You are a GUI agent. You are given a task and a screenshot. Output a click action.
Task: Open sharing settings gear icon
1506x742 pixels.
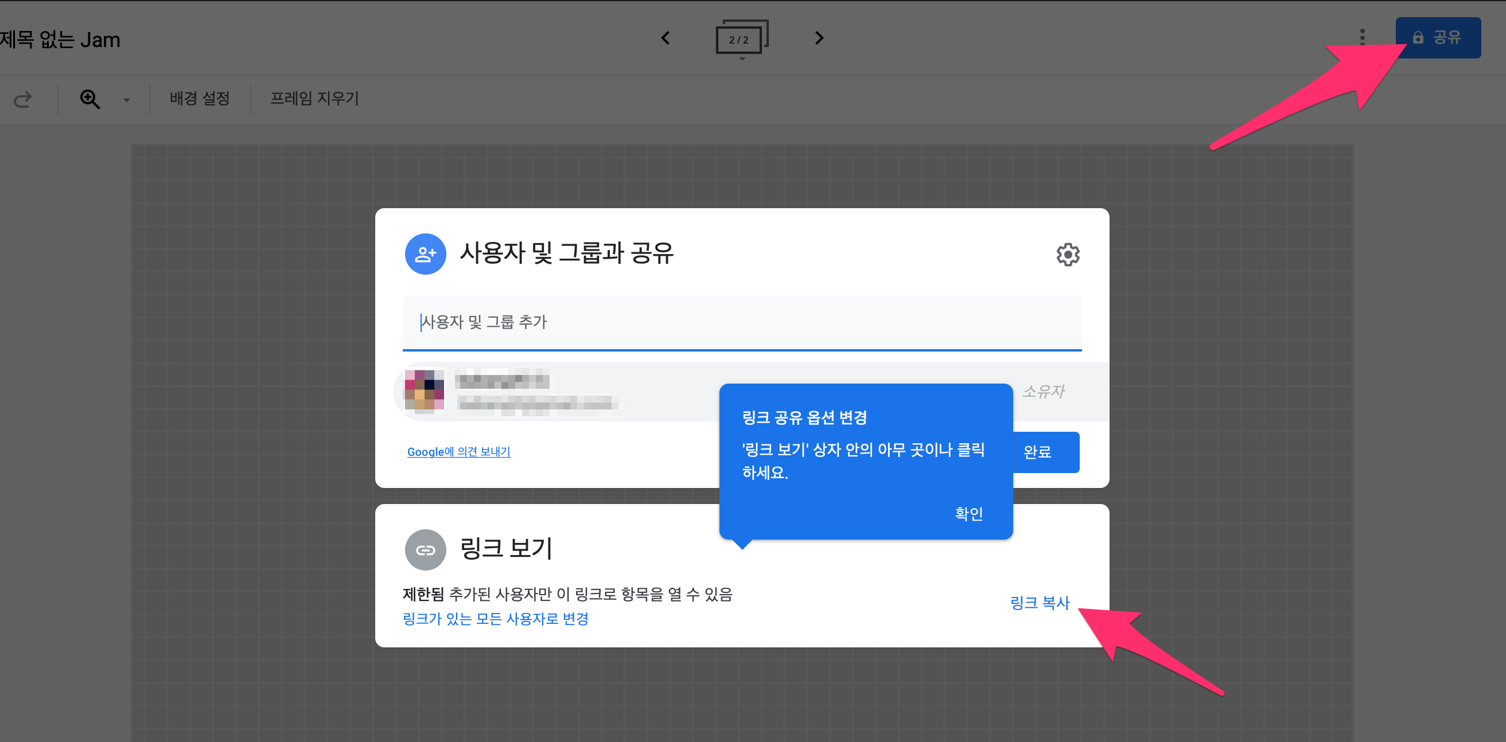point(1068,255)
